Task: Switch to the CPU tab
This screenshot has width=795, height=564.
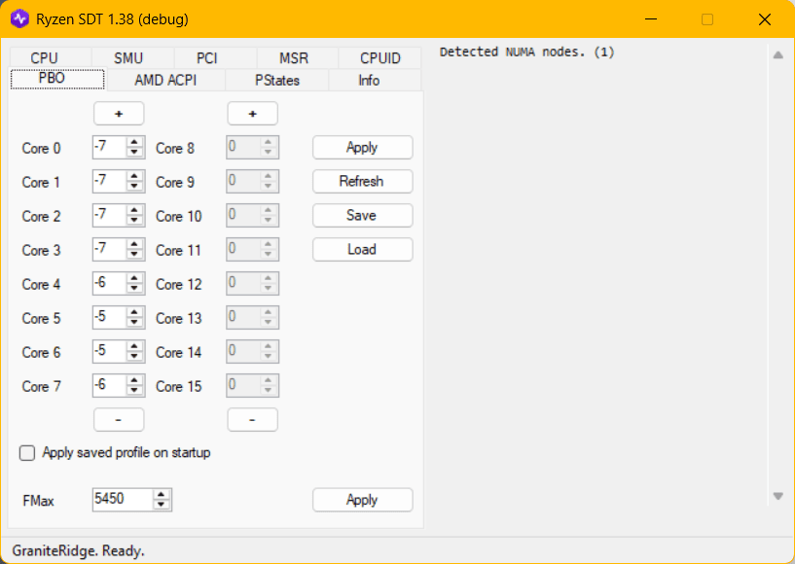Action: click(44, 58)
